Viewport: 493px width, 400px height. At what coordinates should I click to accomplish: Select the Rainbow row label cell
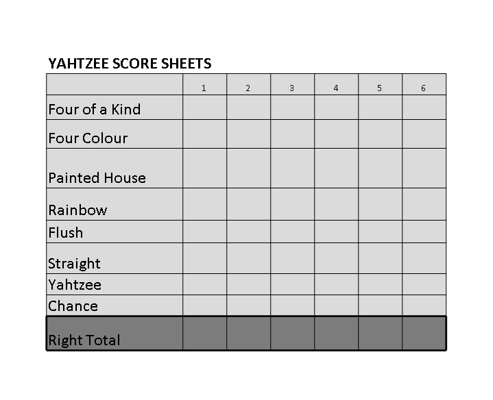pyautogui.click(x=115, y=204)
